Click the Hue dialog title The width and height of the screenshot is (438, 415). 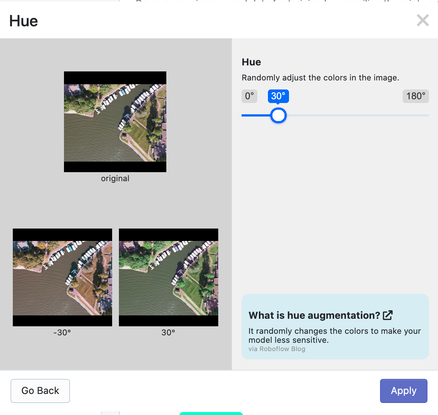pyautogui.click(x=23, y=21)
